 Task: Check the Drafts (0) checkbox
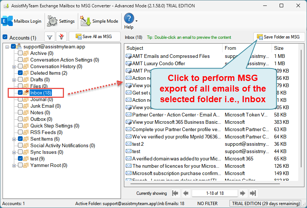click(x=20, y=79)
